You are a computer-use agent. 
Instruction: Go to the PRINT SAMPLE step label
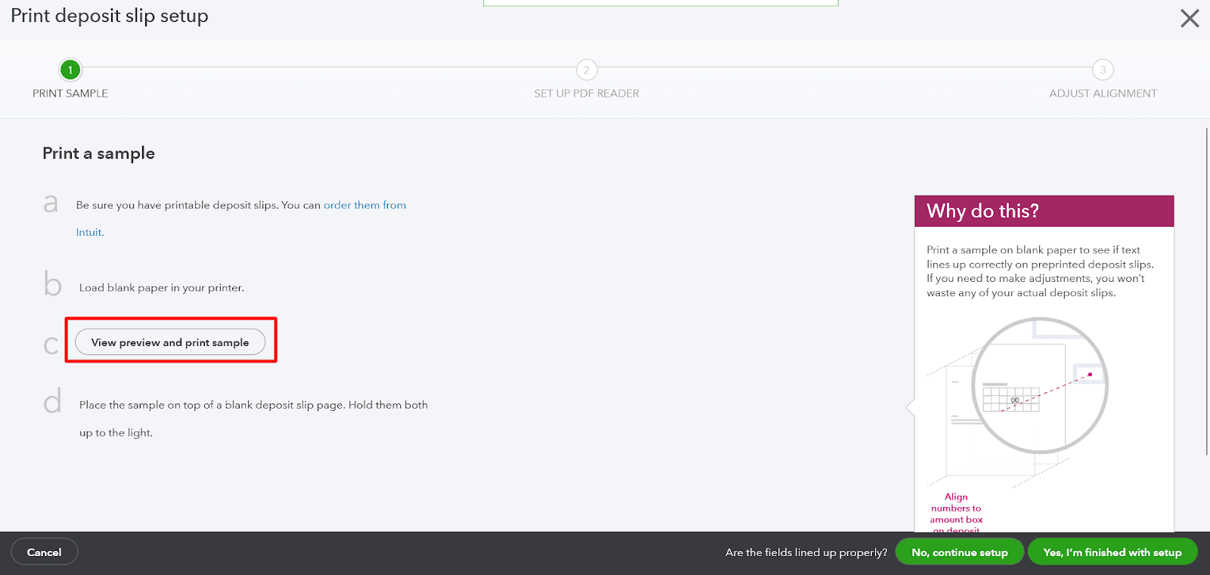(70, 94)
